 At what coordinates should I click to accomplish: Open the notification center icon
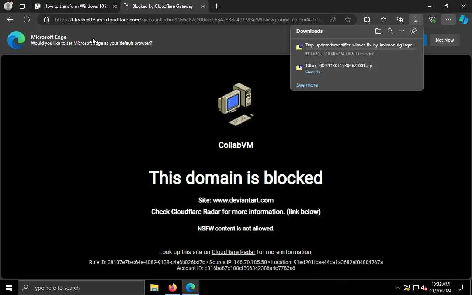460,288
